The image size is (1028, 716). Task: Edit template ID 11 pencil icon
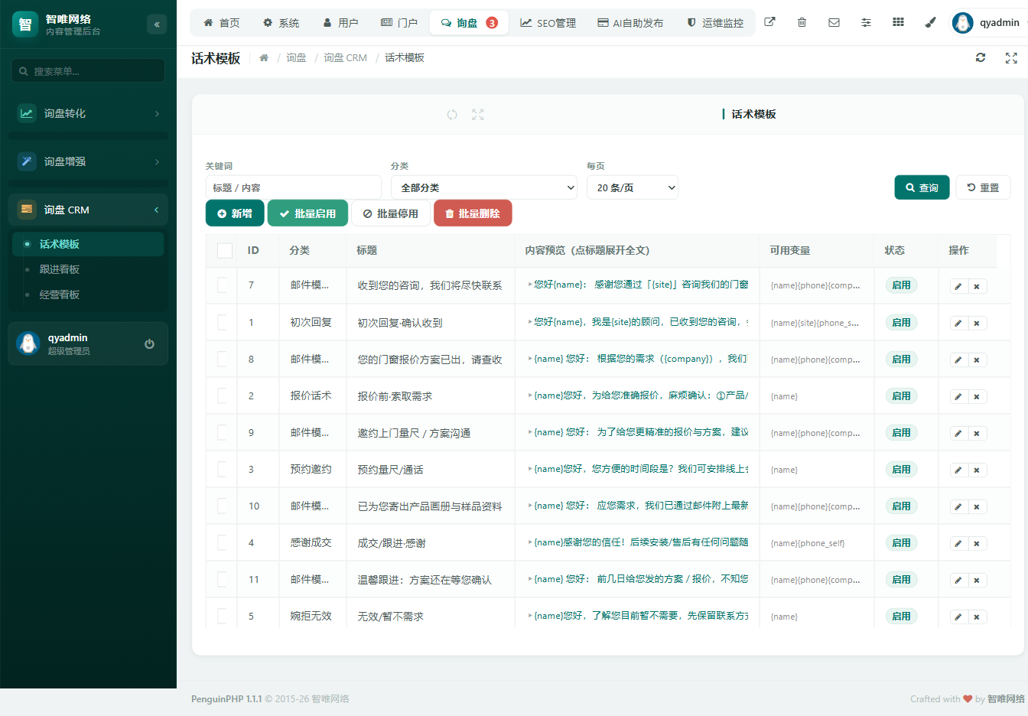(x=958, y=580)
